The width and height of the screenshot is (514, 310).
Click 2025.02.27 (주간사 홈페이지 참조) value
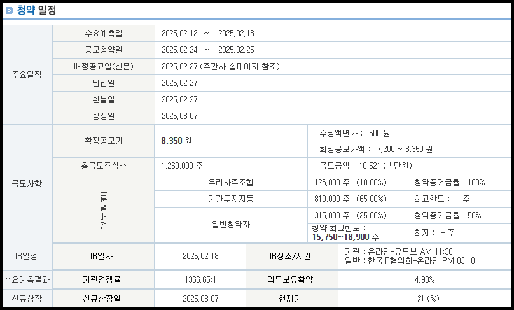pyautogui.click(x=221, y=67)
